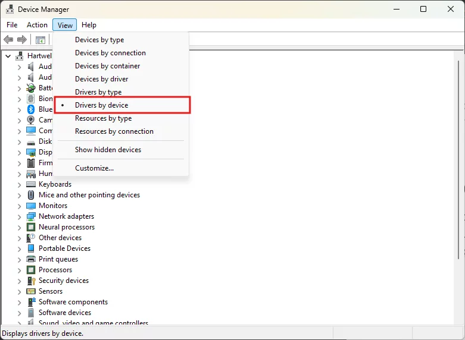Click the Keyboards category icon

coord(31,184)
